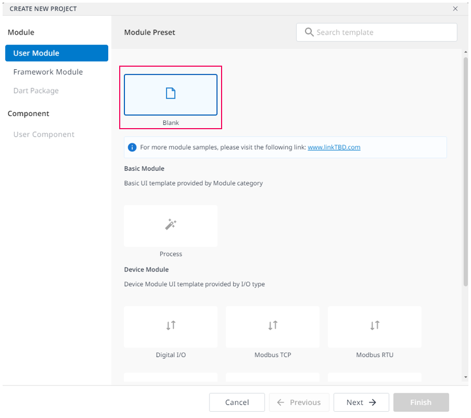Pick the Modbus RTU arrows icon

(x=375, y=325)
